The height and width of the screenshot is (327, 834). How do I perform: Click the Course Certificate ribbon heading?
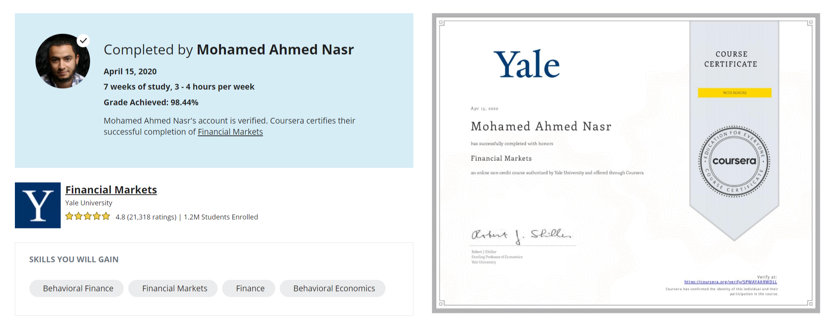(731, 59)
